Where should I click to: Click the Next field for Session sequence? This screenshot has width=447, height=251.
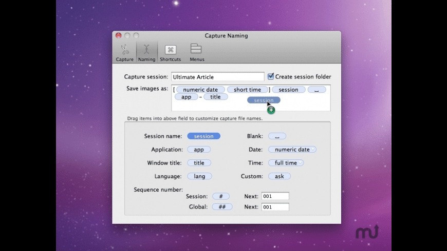tap(275, 196)
